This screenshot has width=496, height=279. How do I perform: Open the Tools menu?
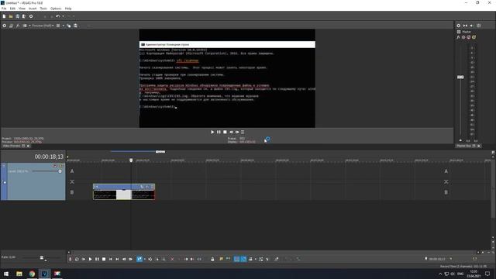click(43, 9)
